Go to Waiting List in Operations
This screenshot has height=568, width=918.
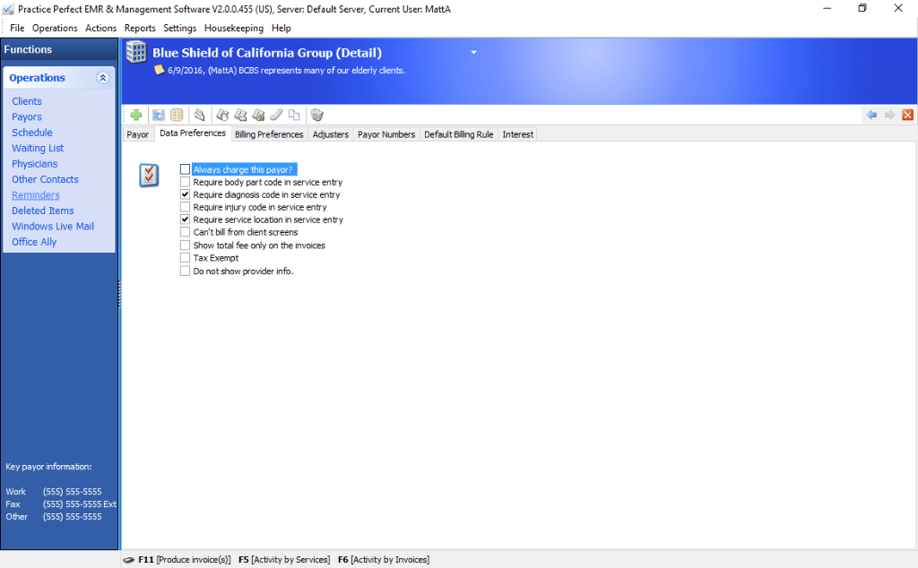point(38,148)
